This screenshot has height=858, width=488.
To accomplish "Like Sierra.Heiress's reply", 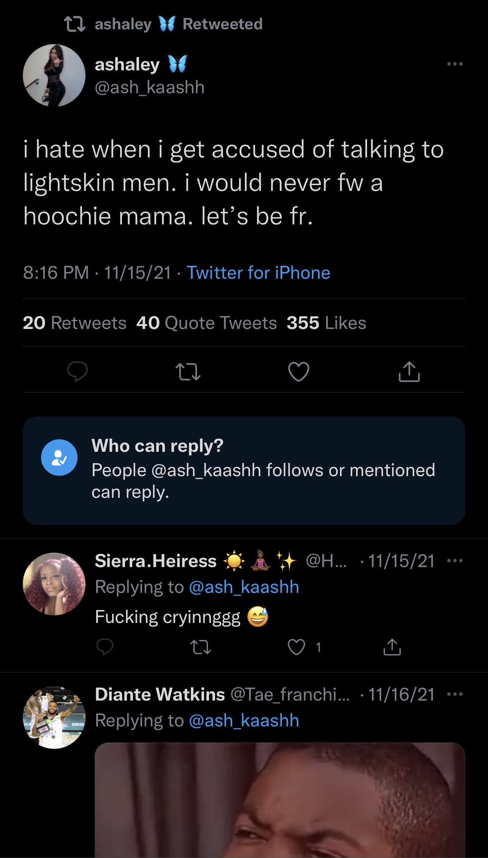I will (x=296, y=647).
